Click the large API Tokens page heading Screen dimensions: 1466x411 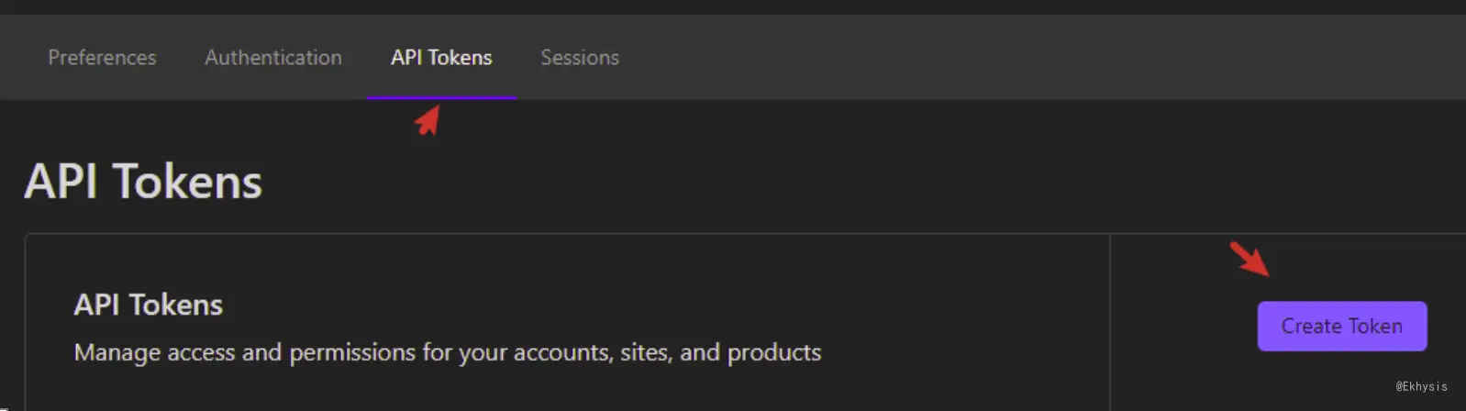[x=143, y=182]
